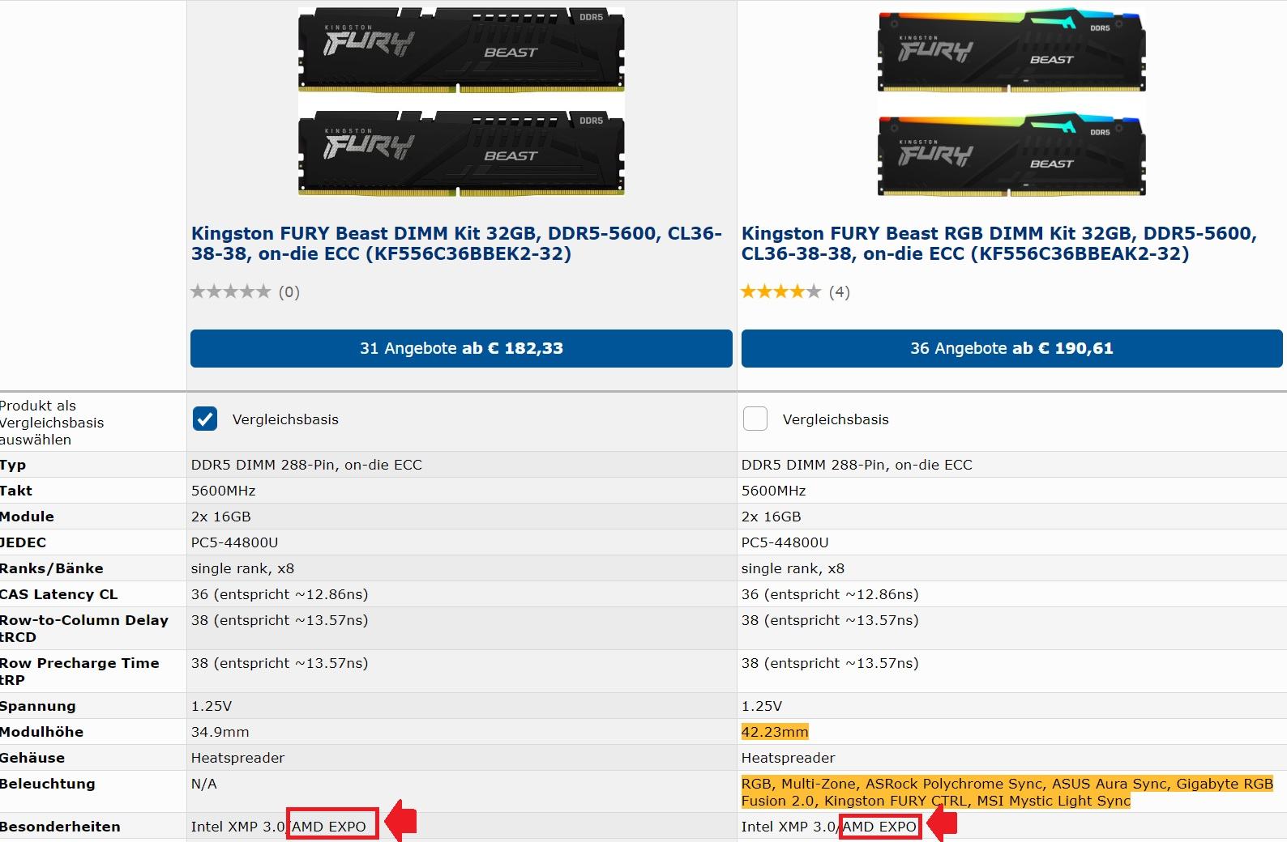This screenshot has height=842, width=1287.
Task: Click the N/A Beleuchtung value
Action: pos(204,784)
